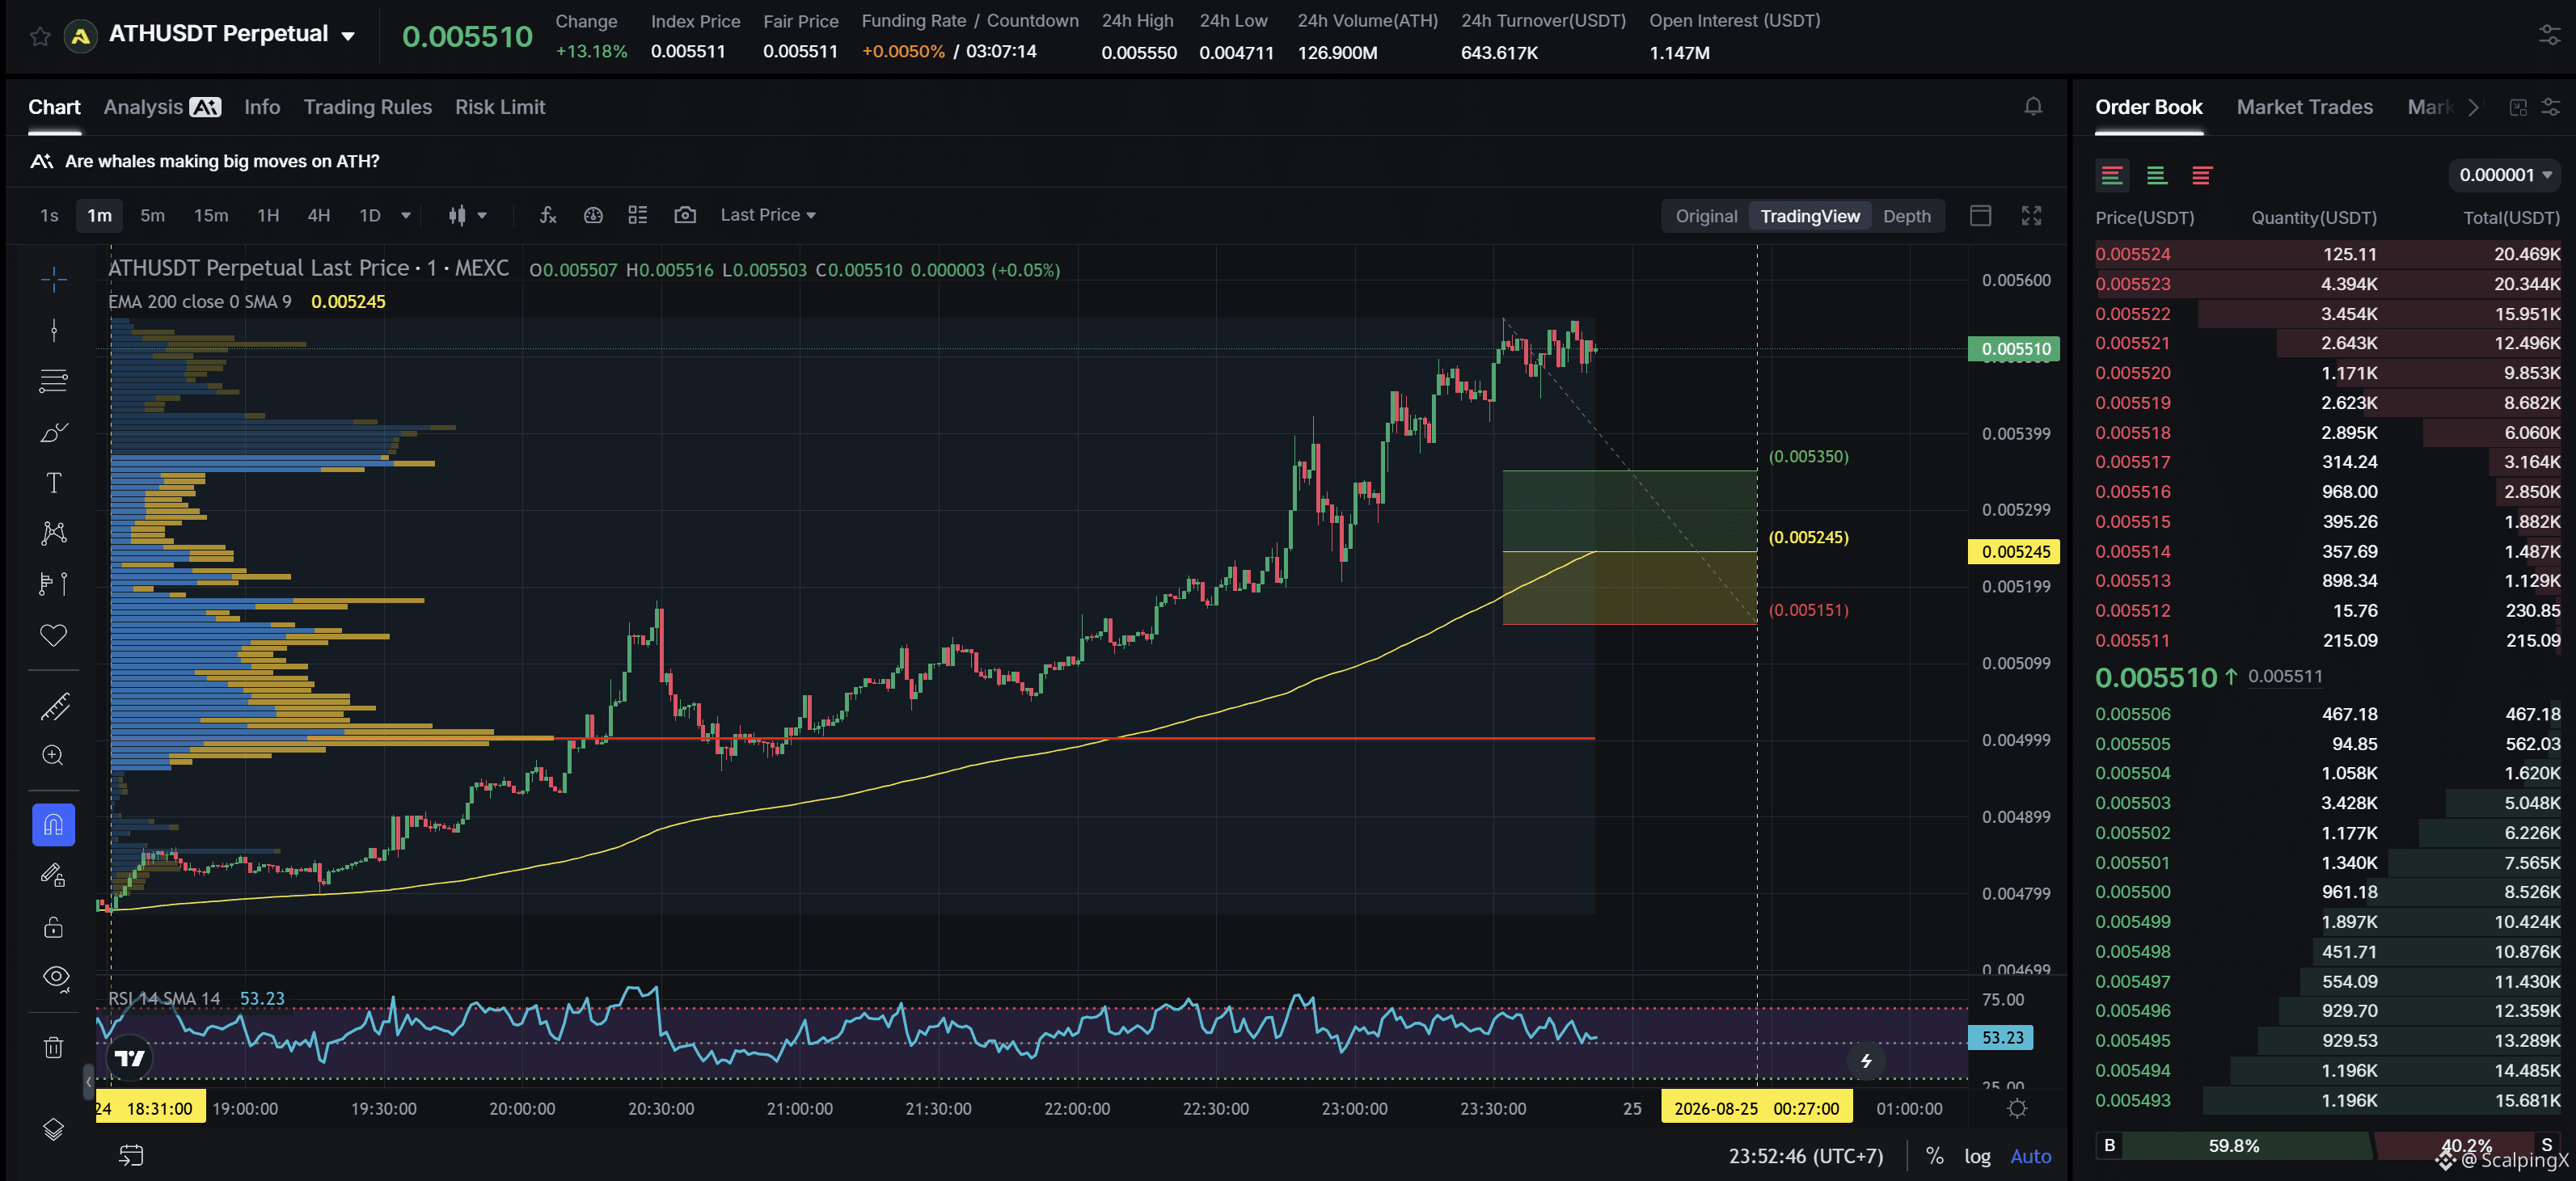Toggle lock all drawings
Screen dimensions: 2576x1181
[x=54, y=927]
